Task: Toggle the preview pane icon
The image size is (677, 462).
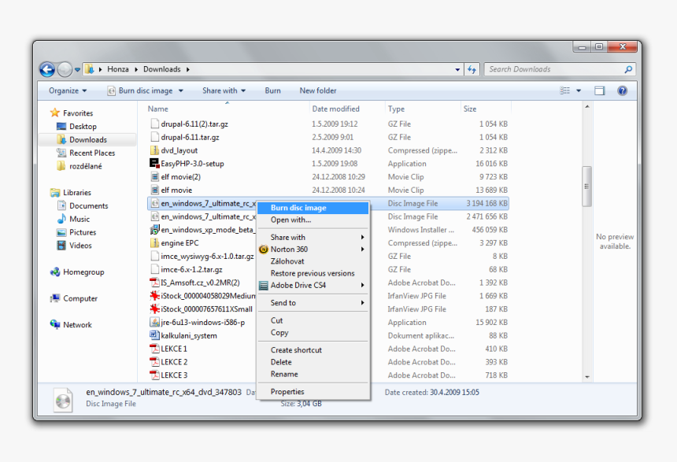Action: [600, 91]
